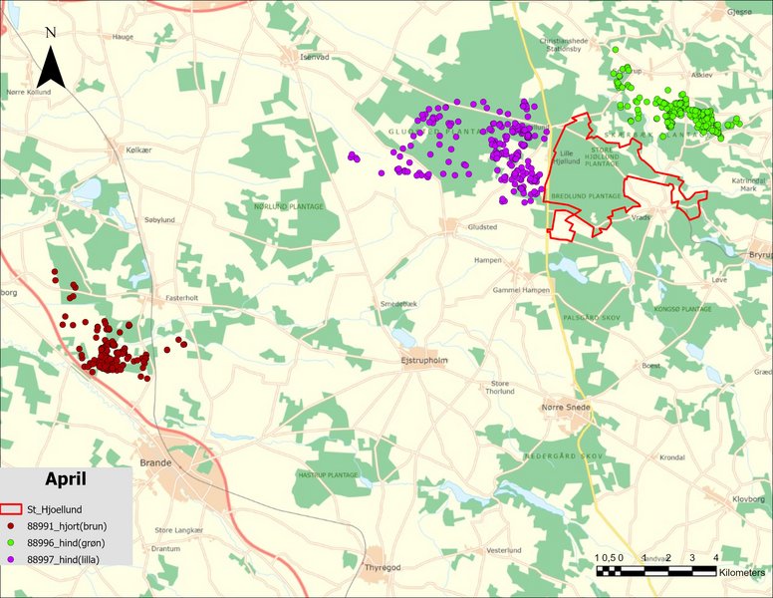Click the April legend title

65,479
